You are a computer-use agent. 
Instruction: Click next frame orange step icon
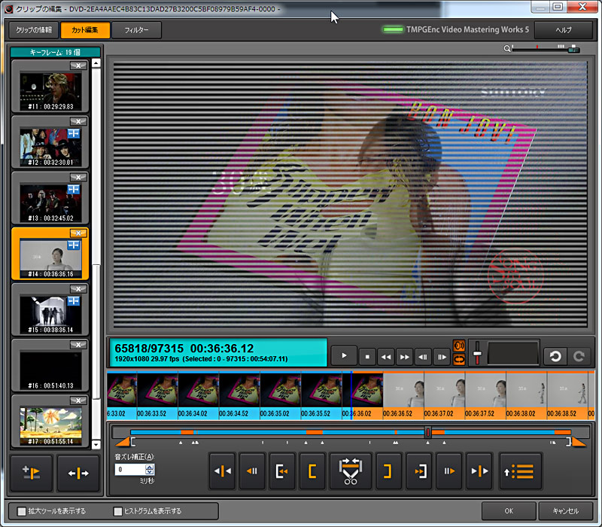pos(448,471)
